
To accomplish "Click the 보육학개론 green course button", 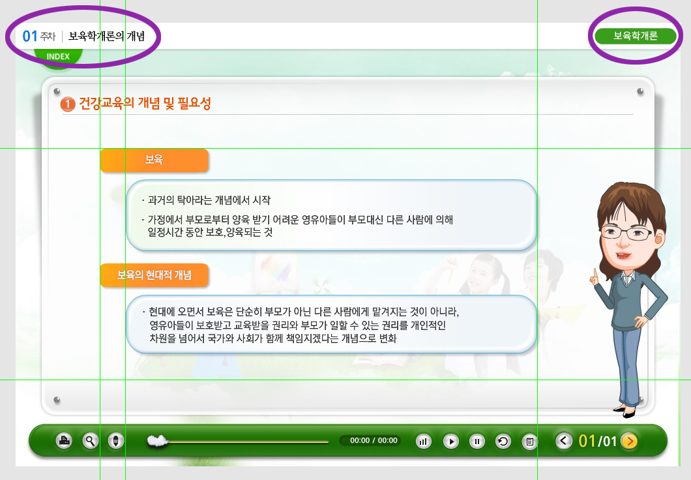I will (635, 36).
